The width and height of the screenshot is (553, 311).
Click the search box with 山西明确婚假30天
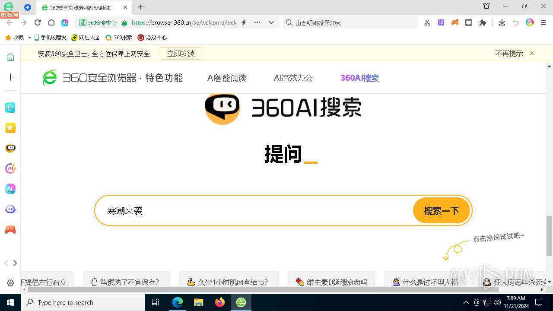tap(351, 23)
